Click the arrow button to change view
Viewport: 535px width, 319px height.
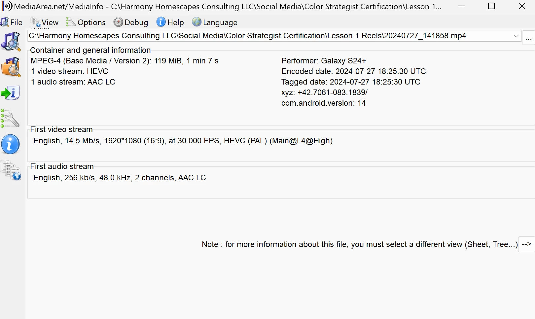(526, 244)
